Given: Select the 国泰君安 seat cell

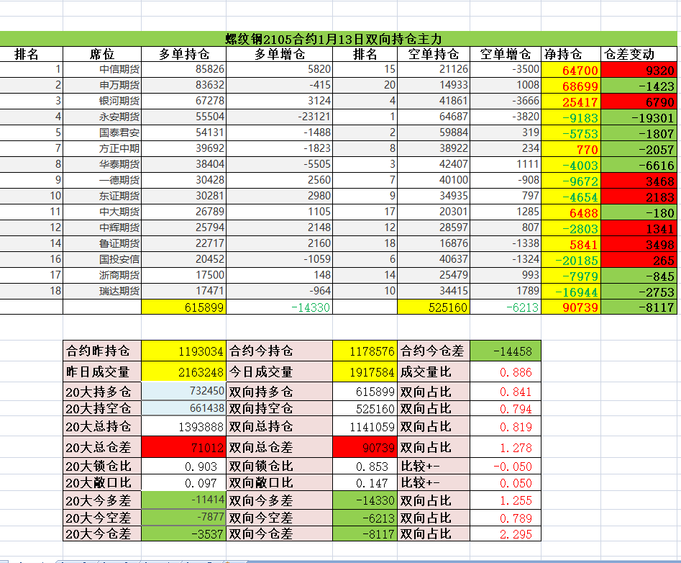Looking at the screenshot, I should click(x=102, y=132).
